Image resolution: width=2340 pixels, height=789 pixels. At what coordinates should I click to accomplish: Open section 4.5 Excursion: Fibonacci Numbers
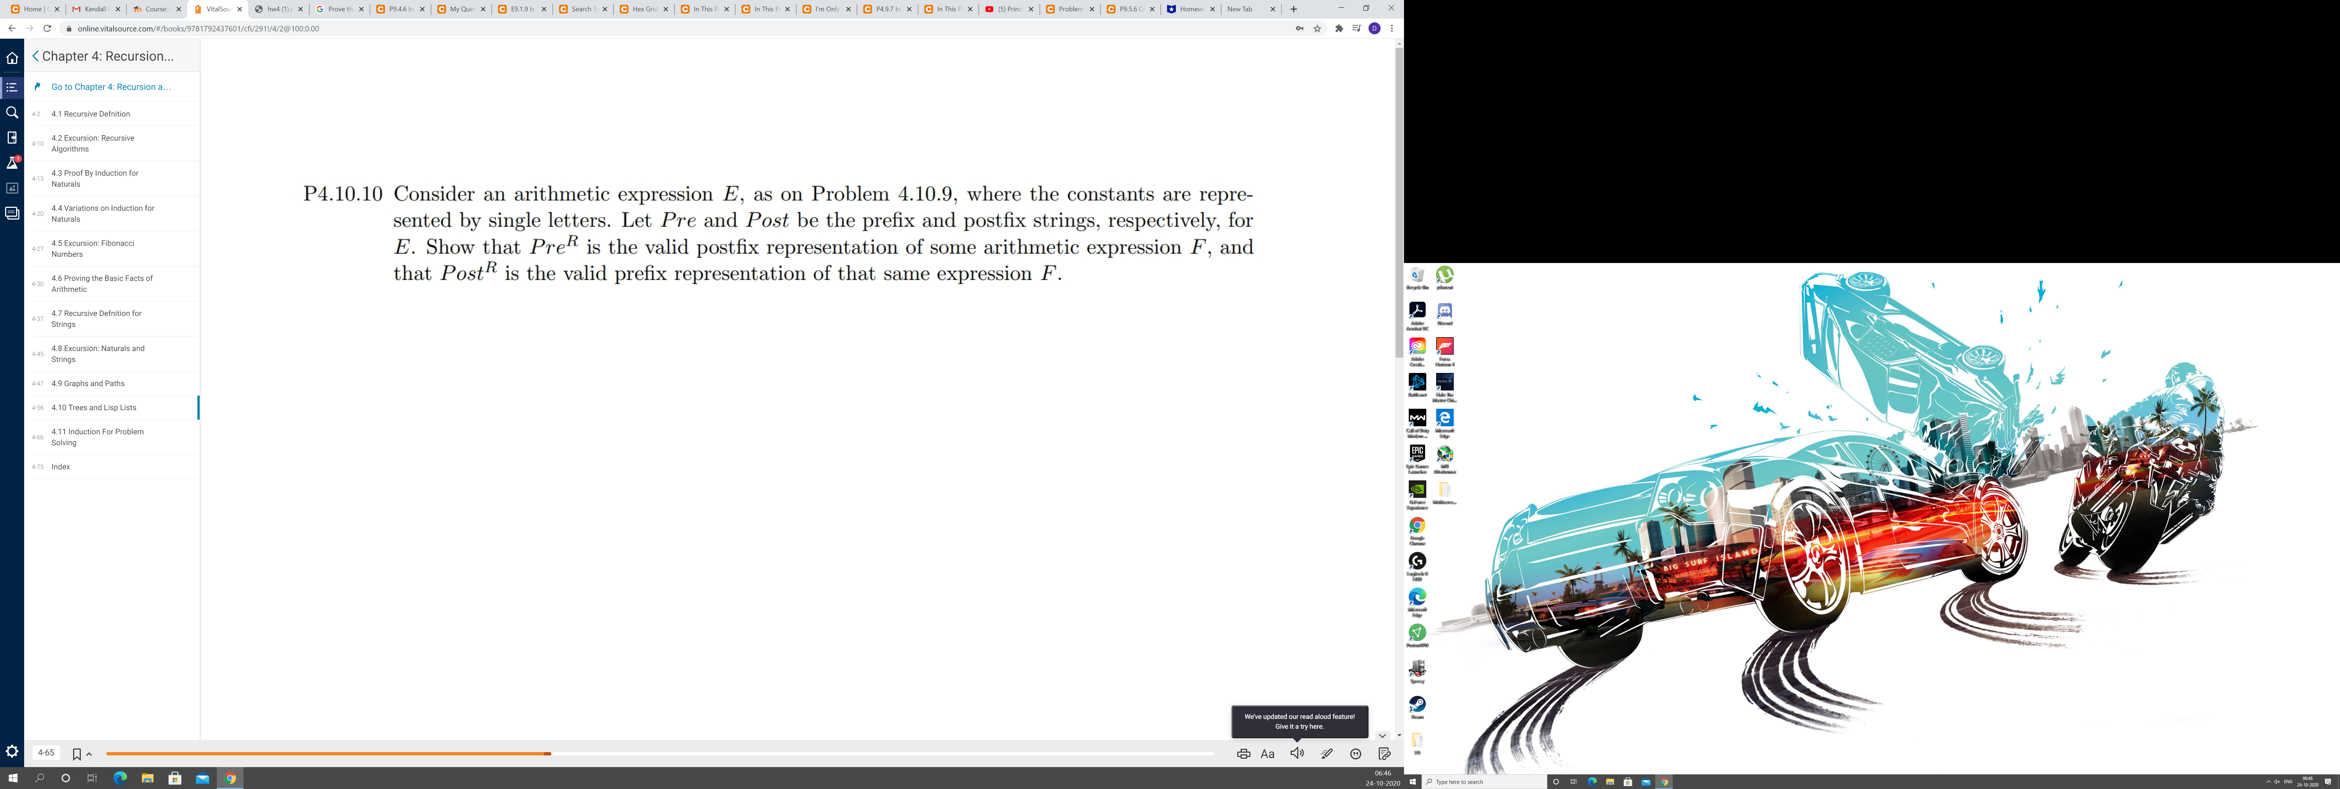pyautogui.click(x=94, y=248)
